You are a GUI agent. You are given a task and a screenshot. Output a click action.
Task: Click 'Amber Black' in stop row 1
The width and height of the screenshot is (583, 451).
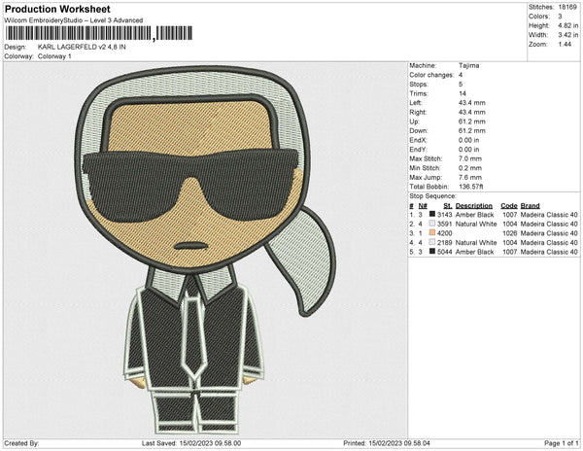(x=474, y=215)
